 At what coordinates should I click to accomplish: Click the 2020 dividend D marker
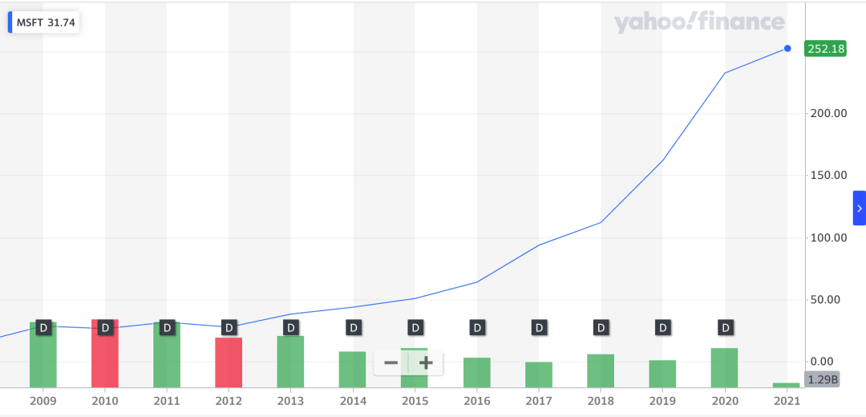726,327
